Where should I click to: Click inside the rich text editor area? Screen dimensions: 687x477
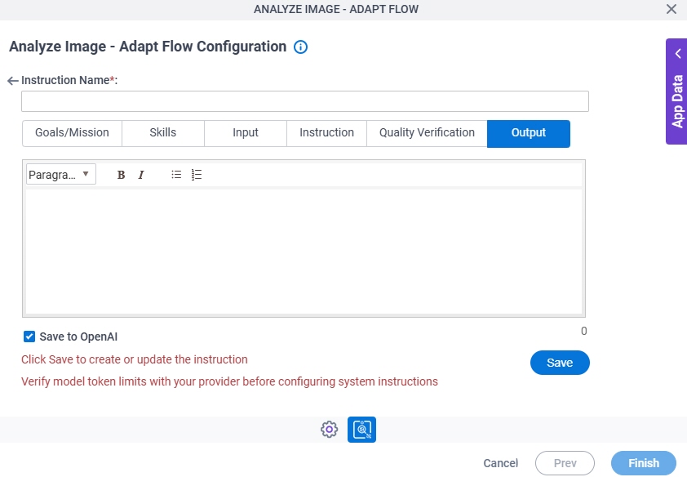pyautogui.click(x=304, y=252)
